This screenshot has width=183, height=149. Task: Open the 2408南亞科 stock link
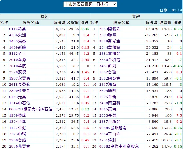[110, 103]
